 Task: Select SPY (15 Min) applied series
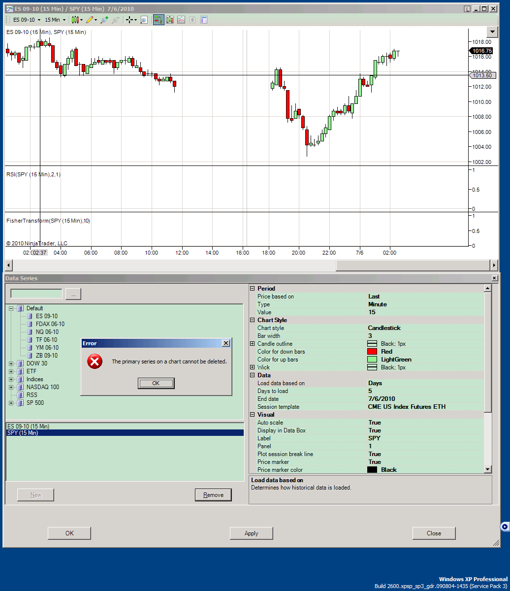(125, 433)
